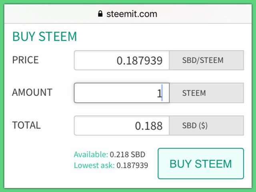Focus the Total input field
Screen dimensions: 256x192
[122, 125]
